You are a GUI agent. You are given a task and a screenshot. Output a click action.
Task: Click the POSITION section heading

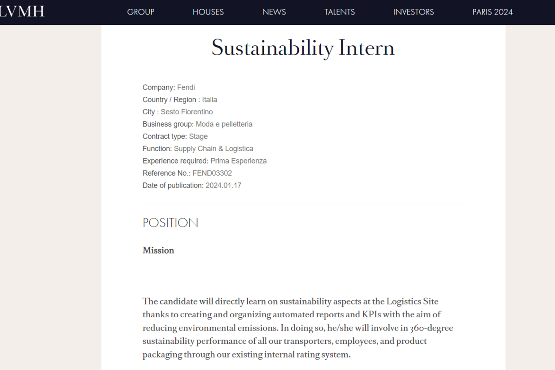pos(170,223)
